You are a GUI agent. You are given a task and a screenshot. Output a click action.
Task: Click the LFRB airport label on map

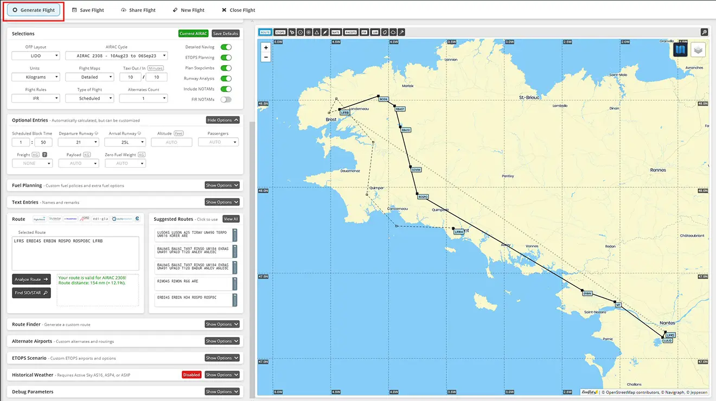[x=345, y=112]
